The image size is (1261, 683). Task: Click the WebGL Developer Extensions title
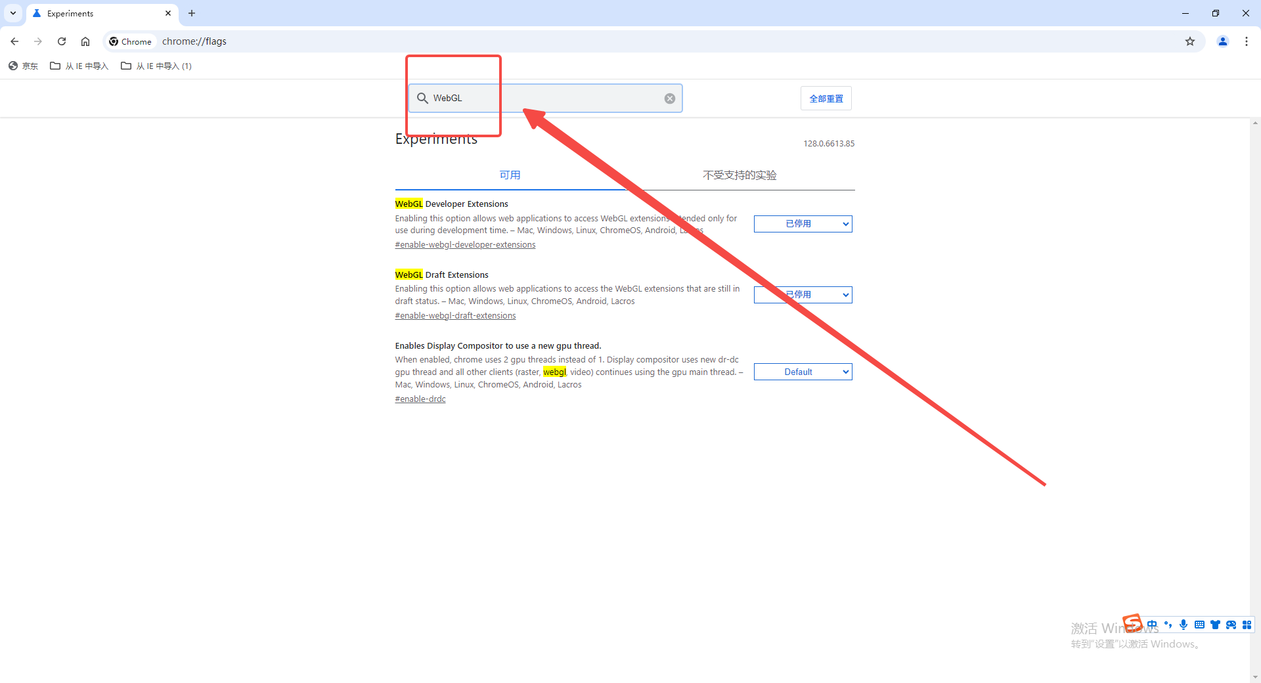click(451, 204)
